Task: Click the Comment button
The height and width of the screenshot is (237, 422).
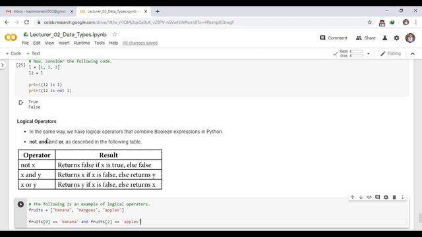Action: click(x=334, y=38)
